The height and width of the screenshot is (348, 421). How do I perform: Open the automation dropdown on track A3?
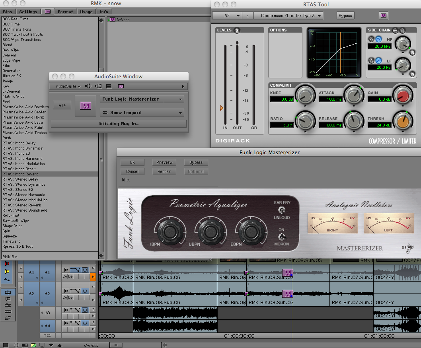pyautogui.click(x=76, y=310)
